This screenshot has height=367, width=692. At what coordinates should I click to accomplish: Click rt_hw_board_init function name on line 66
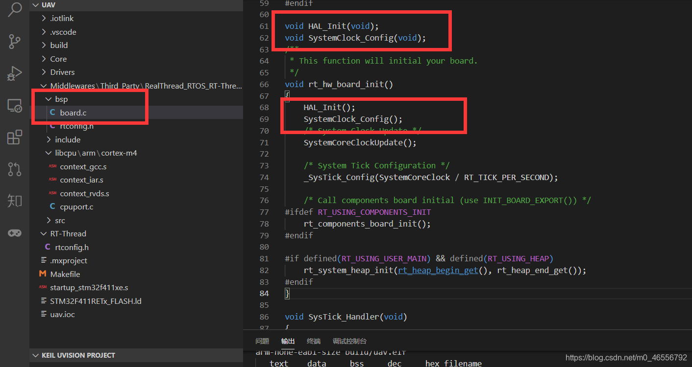[346, 84]
